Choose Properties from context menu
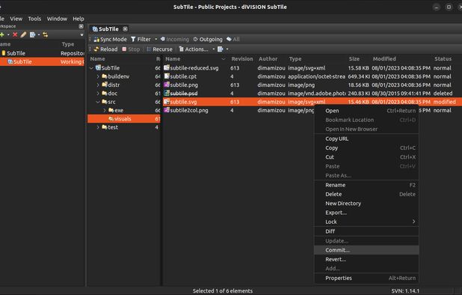The height and width of the screenshot is (295, 462). [x=366, y=279]
